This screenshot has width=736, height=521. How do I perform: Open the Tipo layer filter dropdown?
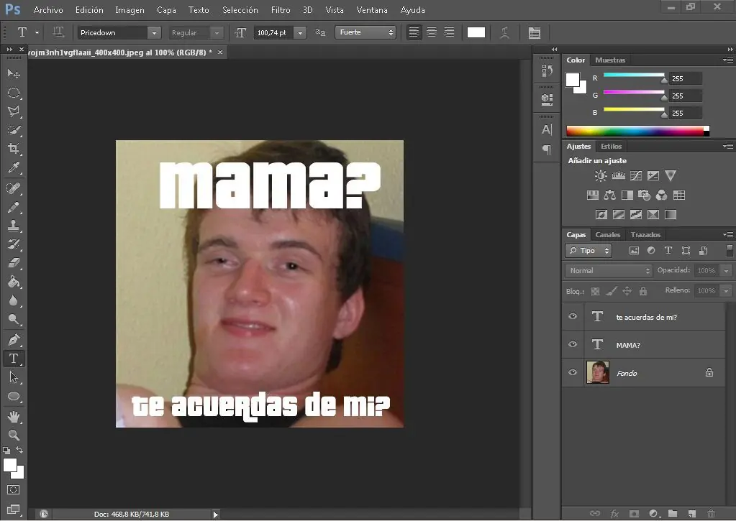coord(589,251)
